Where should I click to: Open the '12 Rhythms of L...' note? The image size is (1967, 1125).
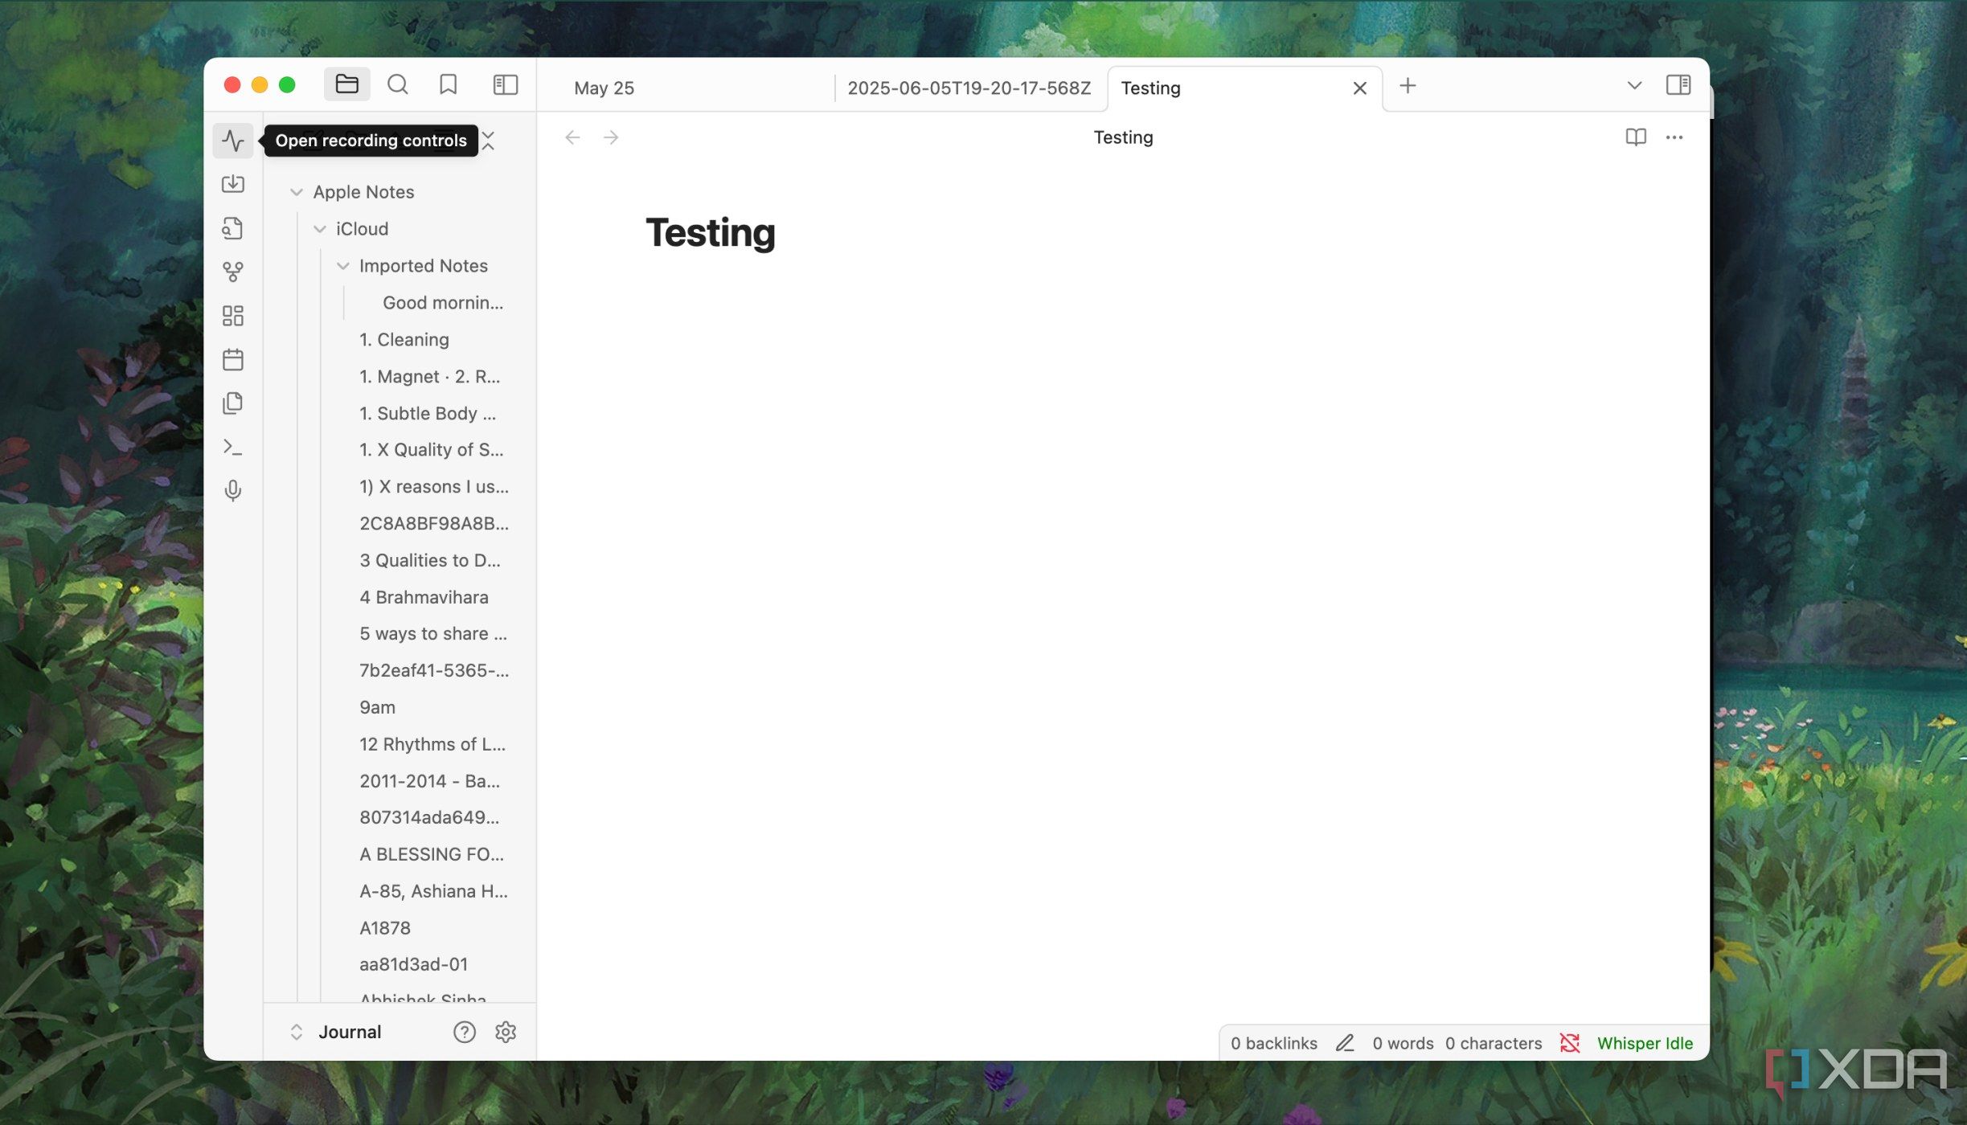click(x=432, y=745)
